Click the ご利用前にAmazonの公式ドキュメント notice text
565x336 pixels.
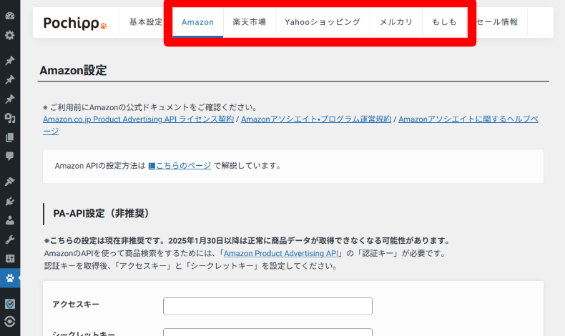click(x=151, y=107)
